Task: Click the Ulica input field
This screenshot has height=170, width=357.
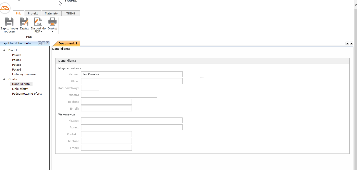Action: click(x=132, y=81)
